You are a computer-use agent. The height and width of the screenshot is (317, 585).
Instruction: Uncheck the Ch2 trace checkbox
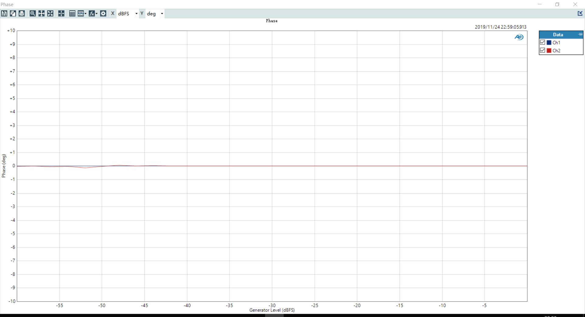coord(542,50)
